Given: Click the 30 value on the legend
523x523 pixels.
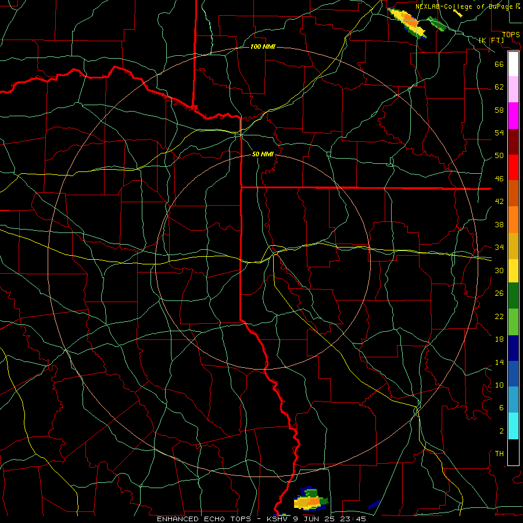Looking at the screenshot, I should (x=499, y=270).
